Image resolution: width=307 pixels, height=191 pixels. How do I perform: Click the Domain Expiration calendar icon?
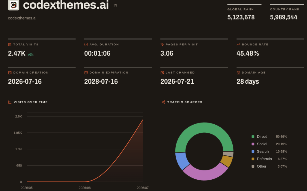[86, 73]
